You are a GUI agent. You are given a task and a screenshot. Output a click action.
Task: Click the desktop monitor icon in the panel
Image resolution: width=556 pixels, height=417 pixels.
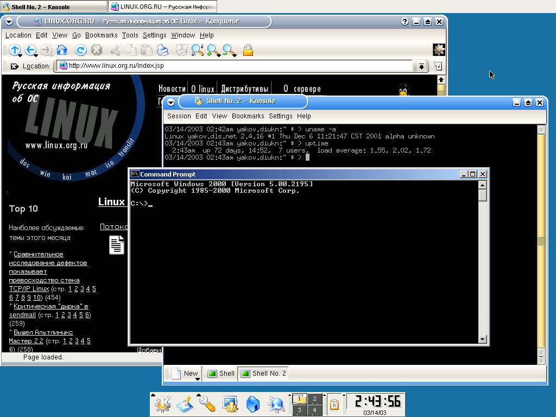point(230,404)
